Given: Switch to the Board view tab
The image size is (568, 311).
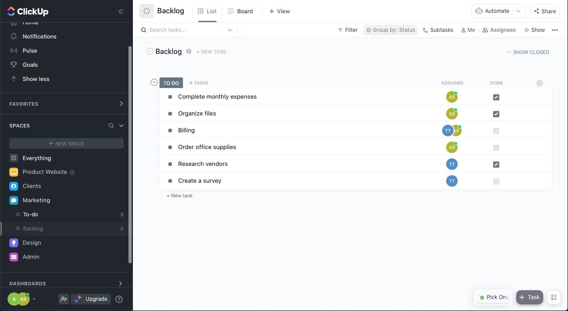Looking at the screenshot, I should click(241, 11).
